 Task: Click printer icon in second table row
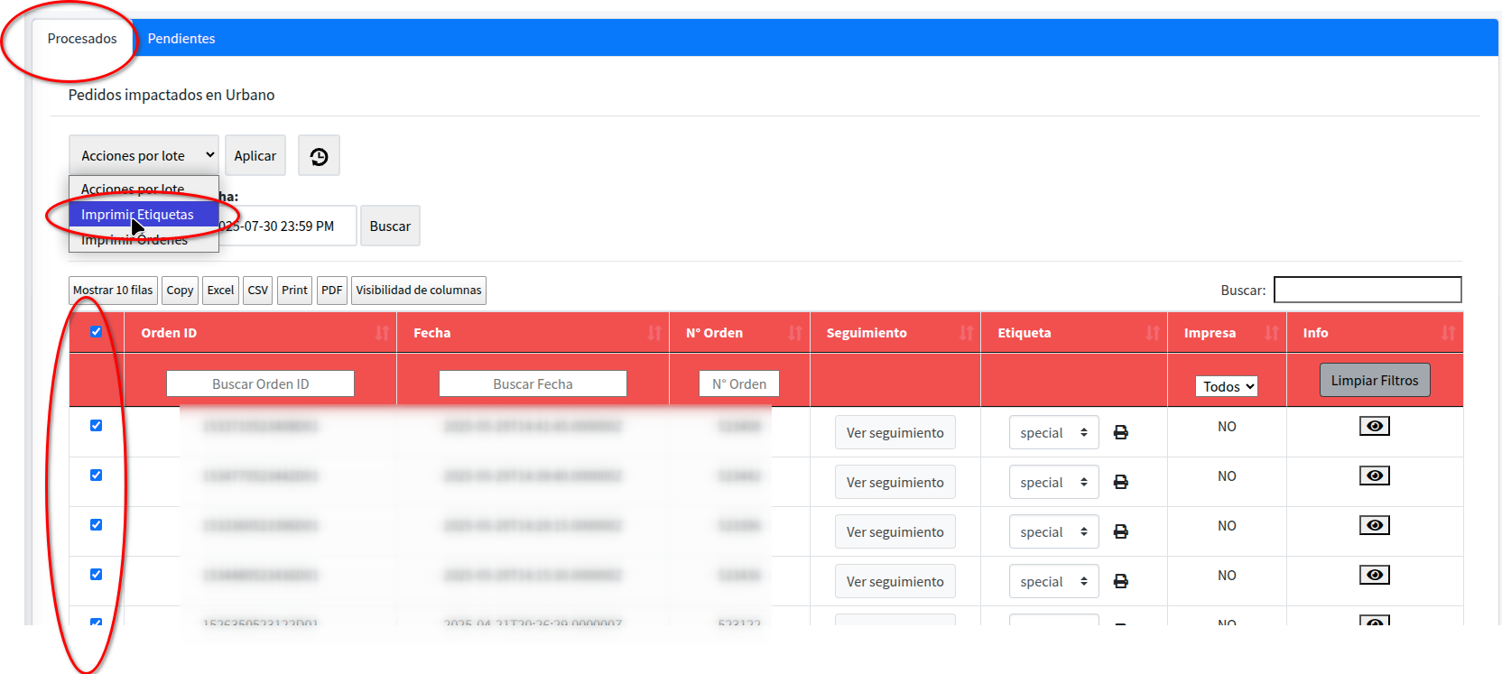pyautogui.click(x=1120, y=483)
